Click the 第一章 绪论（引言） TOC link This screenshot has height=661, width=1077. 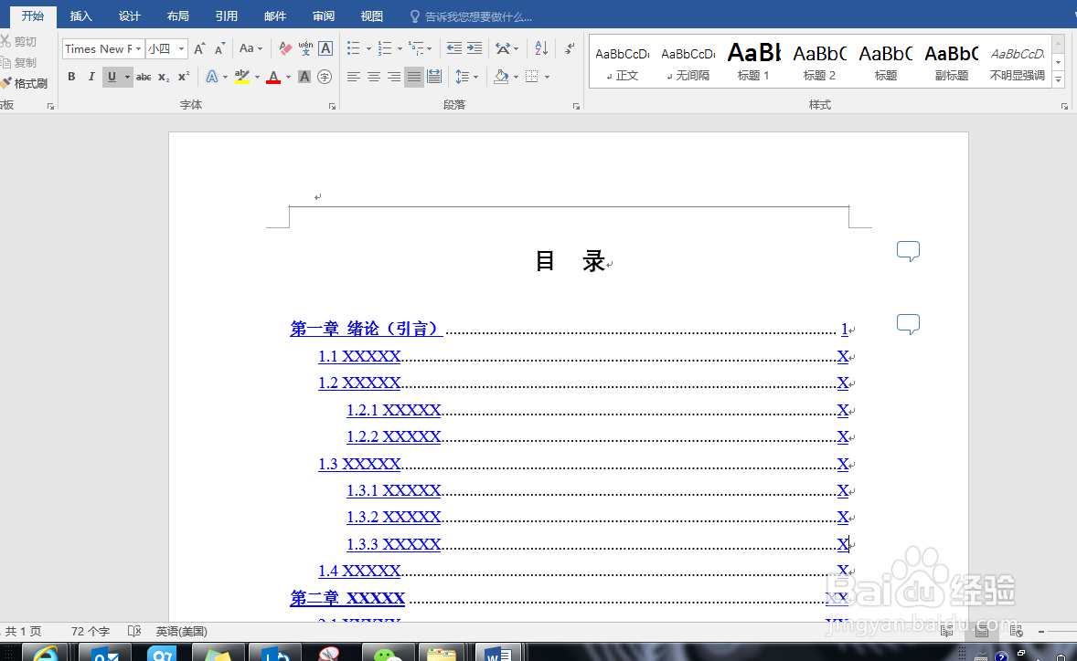point(365,329)
